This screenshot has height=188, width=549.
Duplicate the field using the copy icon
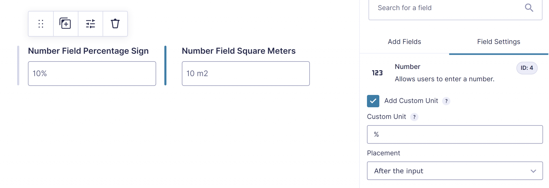(x=66, y=24)
